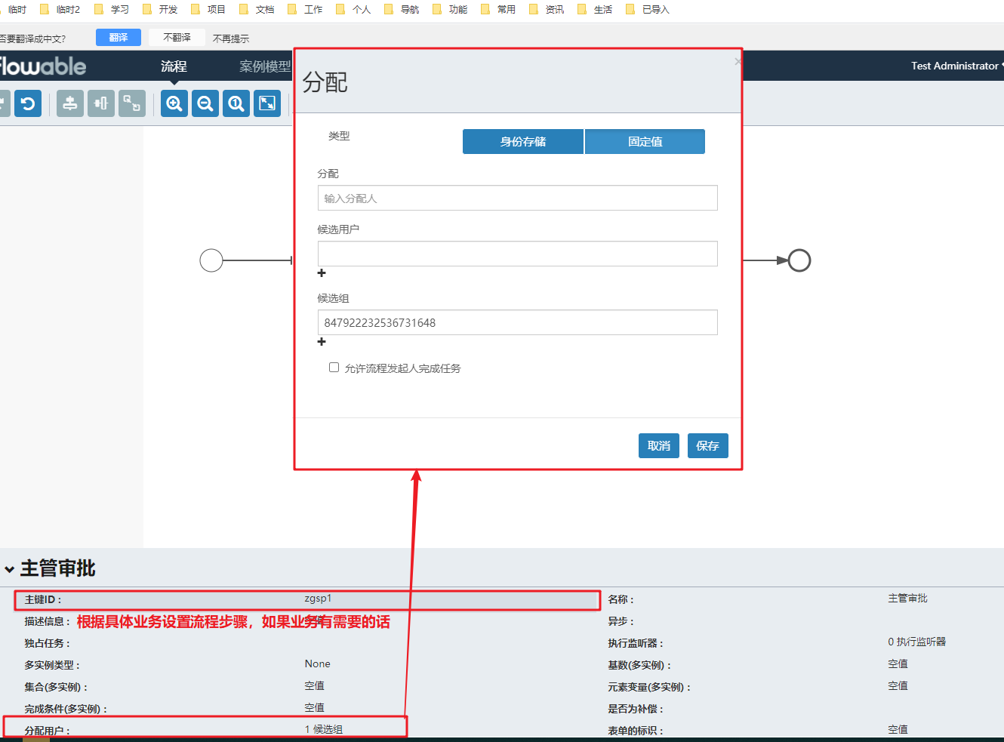The height and width of the screenshot is (742, 1004).
Task: Click the 基数(多实例) value 空值
Action: coord(898,663)
